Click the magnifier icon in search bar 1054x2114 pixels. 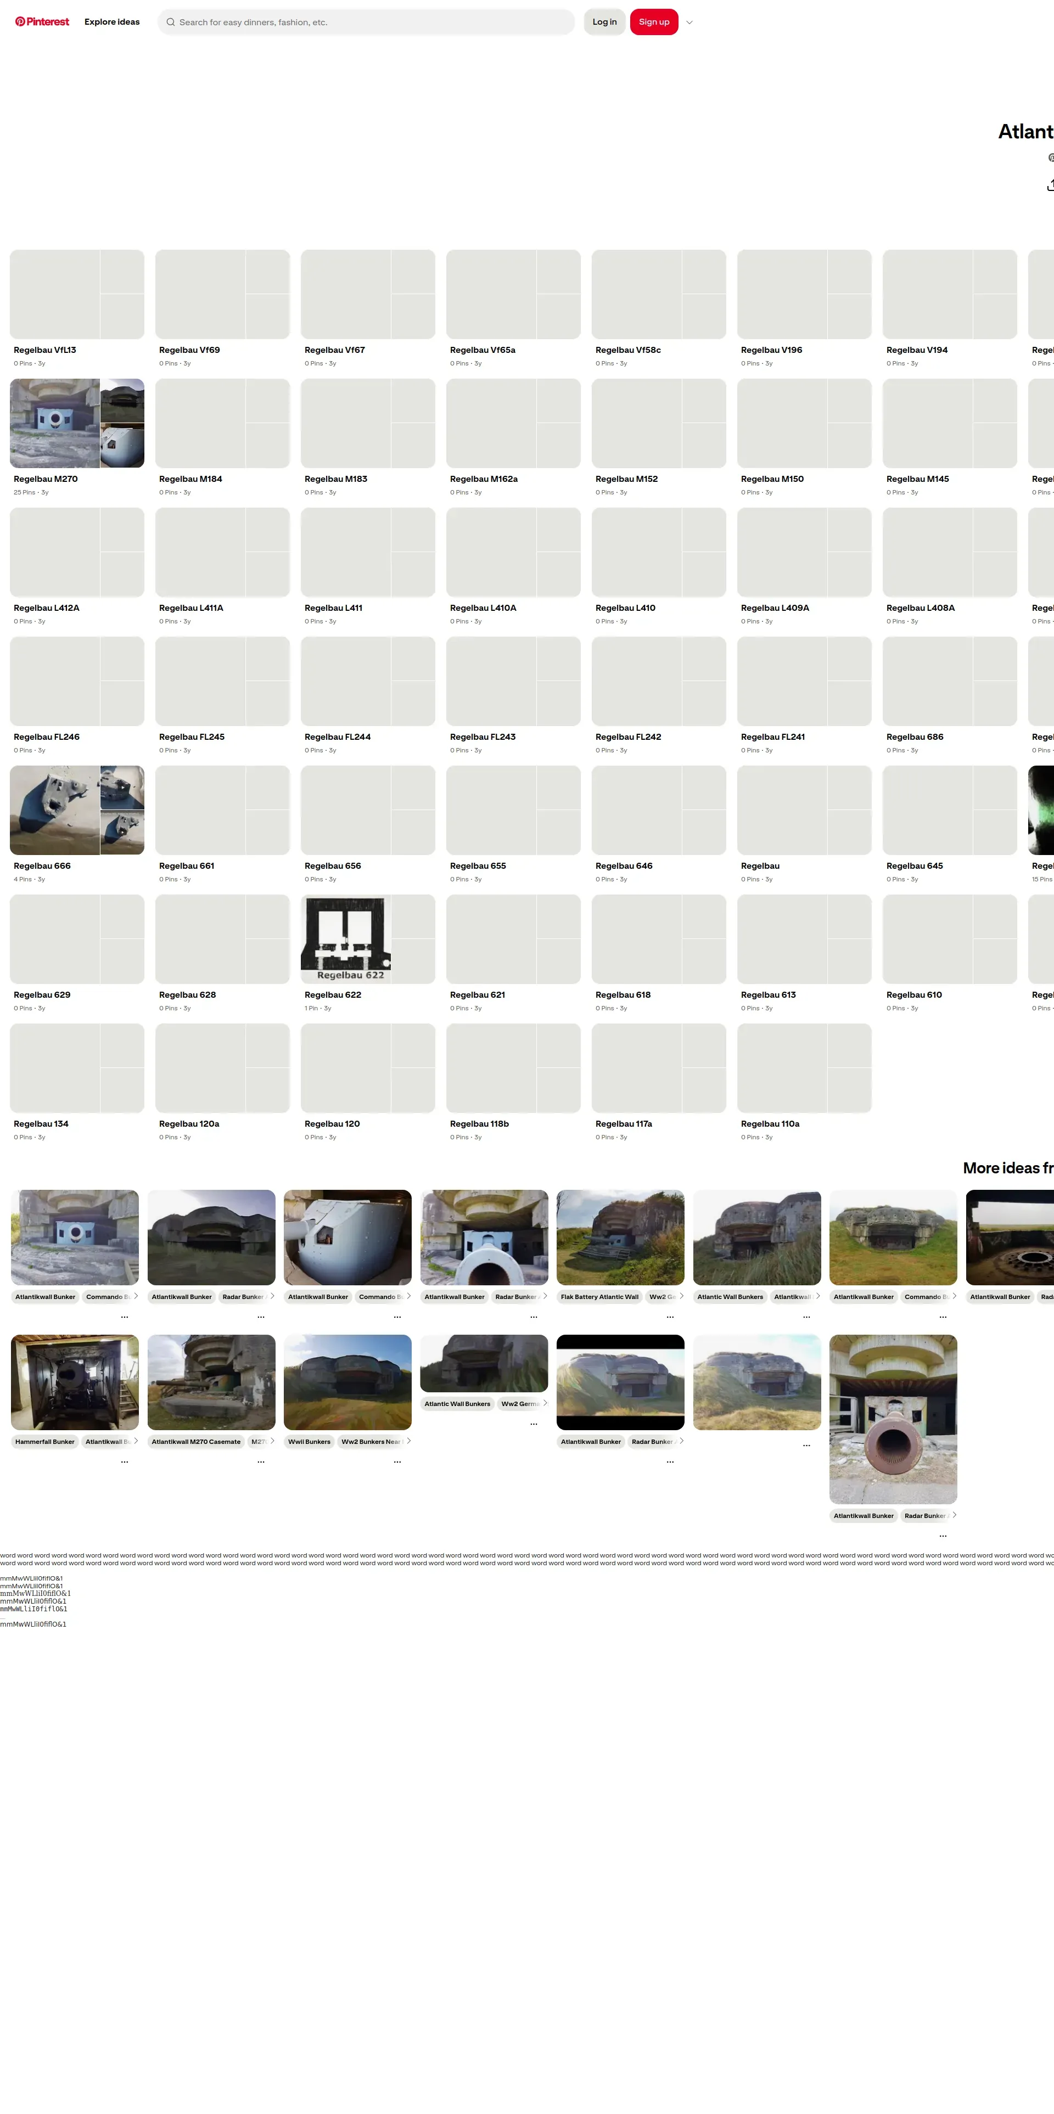pos(171,22)
